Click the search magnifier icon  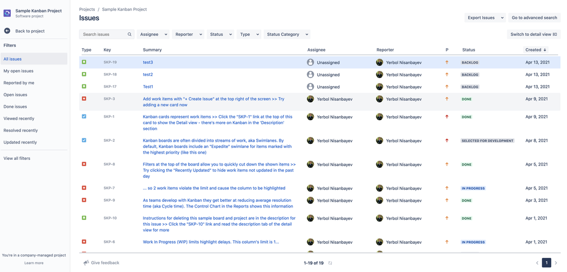pos(129,35)
